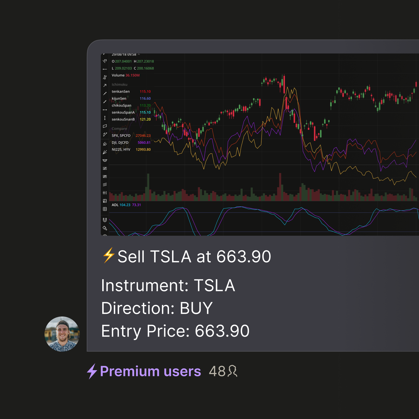Open the semicircle arc drawing tool
Screen dimensions: 419x419
tap(105, 160)
